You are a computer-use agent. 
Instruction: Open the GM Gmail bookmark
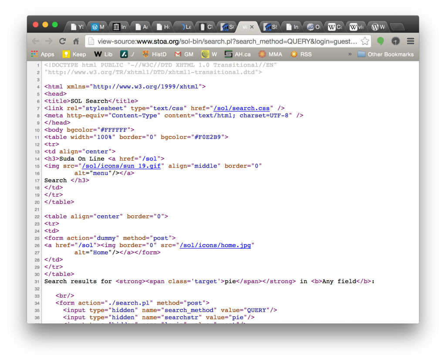point(184,54)
